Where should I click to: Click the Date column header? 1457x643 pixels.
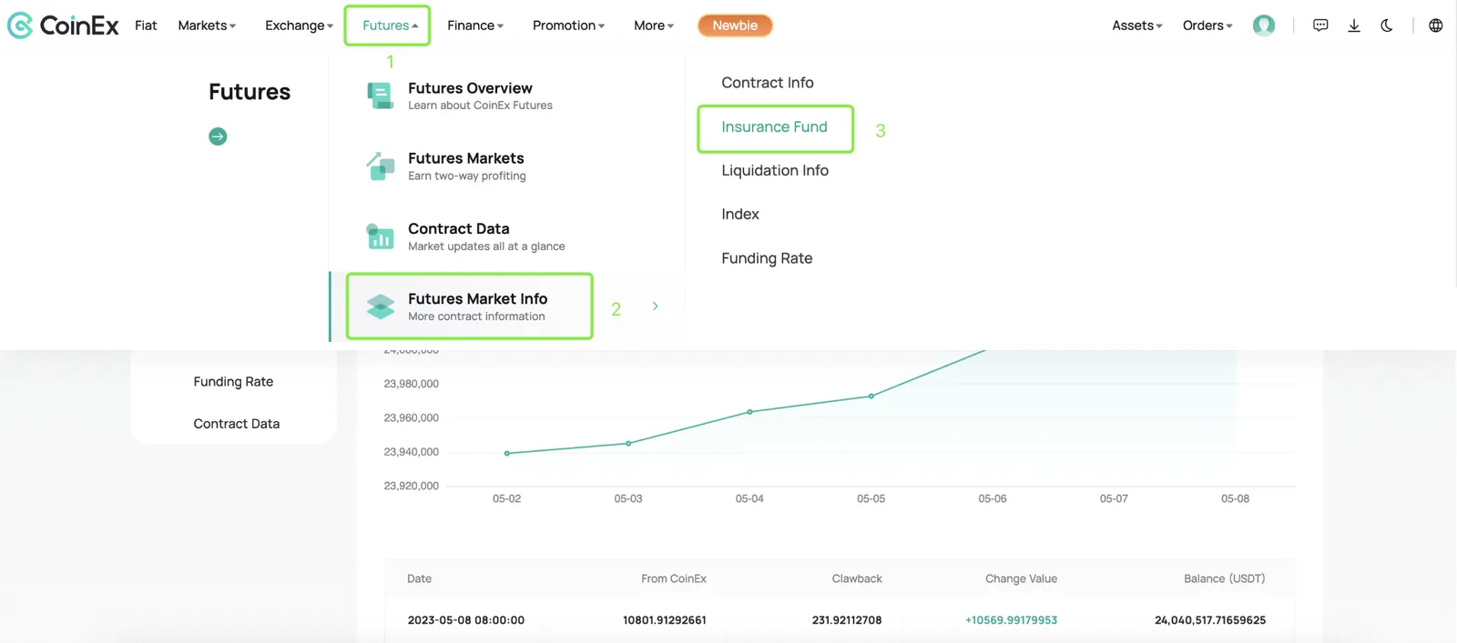tap(420, 578)
